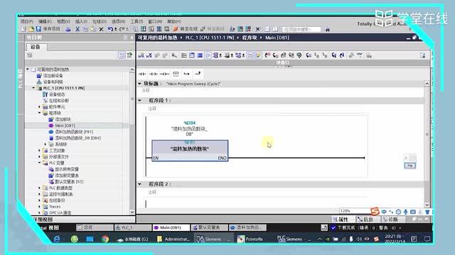Collapse the 程序块 folder in tree
This screenshot has width=455, height=255.
click(x=40, y=113)
